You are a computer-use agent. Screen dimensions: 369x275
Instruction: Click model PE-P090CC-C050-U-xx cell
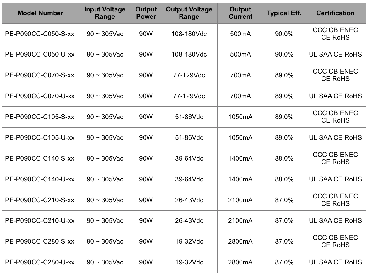(x=40, y=55)
